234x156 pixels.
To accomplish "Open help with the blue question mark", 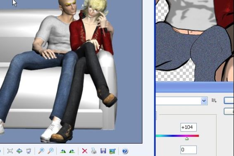I will pyautogui.click(x=125, y=151).
